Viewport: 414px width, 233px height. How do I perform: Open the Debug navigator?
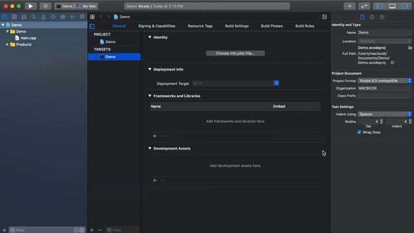point(63,17)
